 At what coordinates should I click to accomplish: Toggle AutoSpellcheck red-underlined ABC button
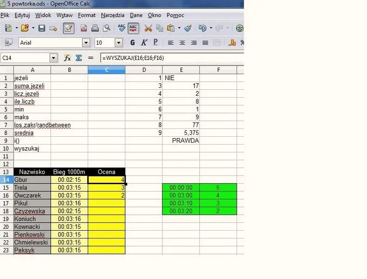click(x=133, y=28)
